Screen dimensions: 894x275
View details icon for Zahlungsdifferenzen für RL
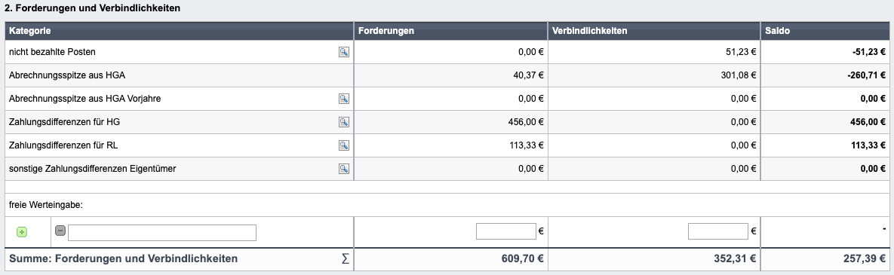[x=344, y=145]
